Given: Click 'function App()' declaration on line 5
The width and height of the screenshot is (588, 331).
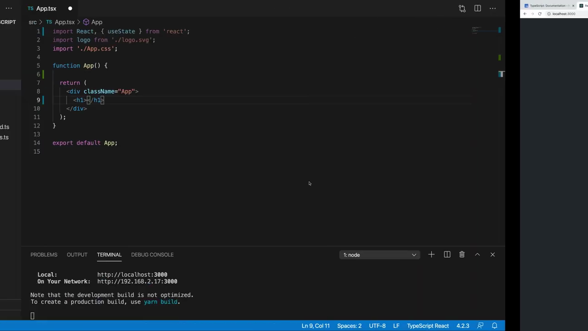Looking at the screenshot, I should [76, 66].
